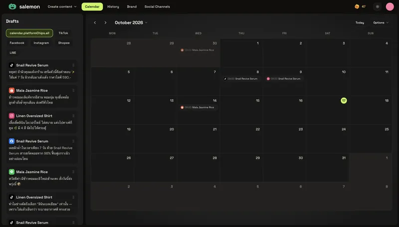399x227 pixels.
Task: Filter drafts by TikTok
Action: pos(63,33)
